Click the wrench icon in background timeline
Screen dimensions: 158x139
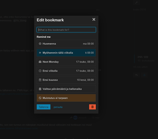pos(137,2)
